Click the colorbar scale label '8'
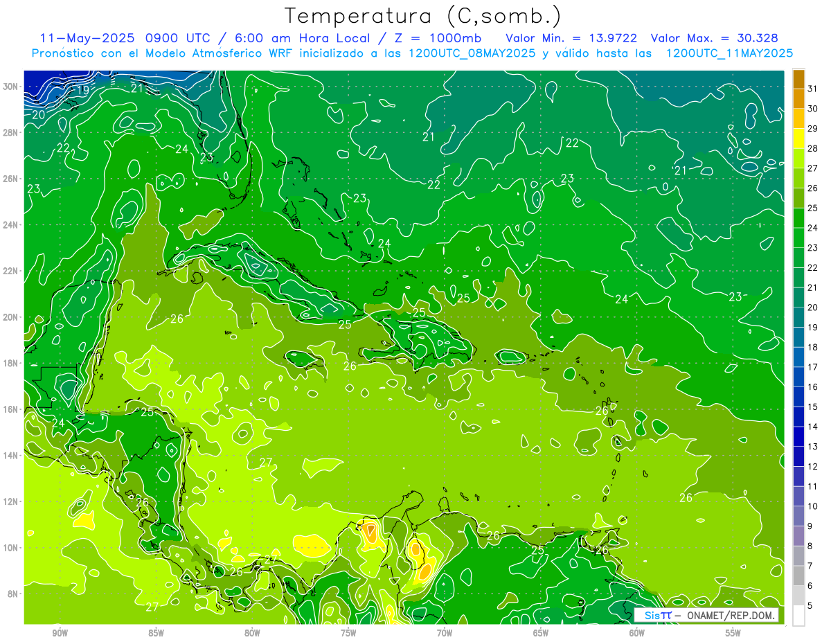 tap(810, 546)
